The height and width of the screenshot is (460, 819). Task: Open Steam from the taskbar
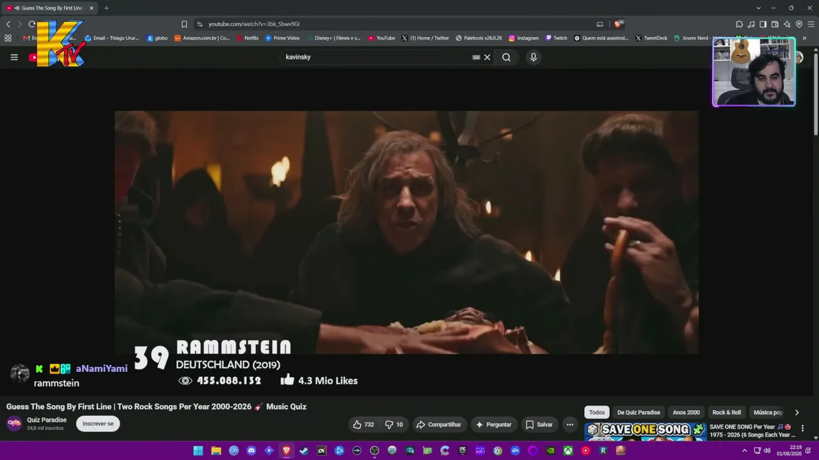(x=304, y=450)
